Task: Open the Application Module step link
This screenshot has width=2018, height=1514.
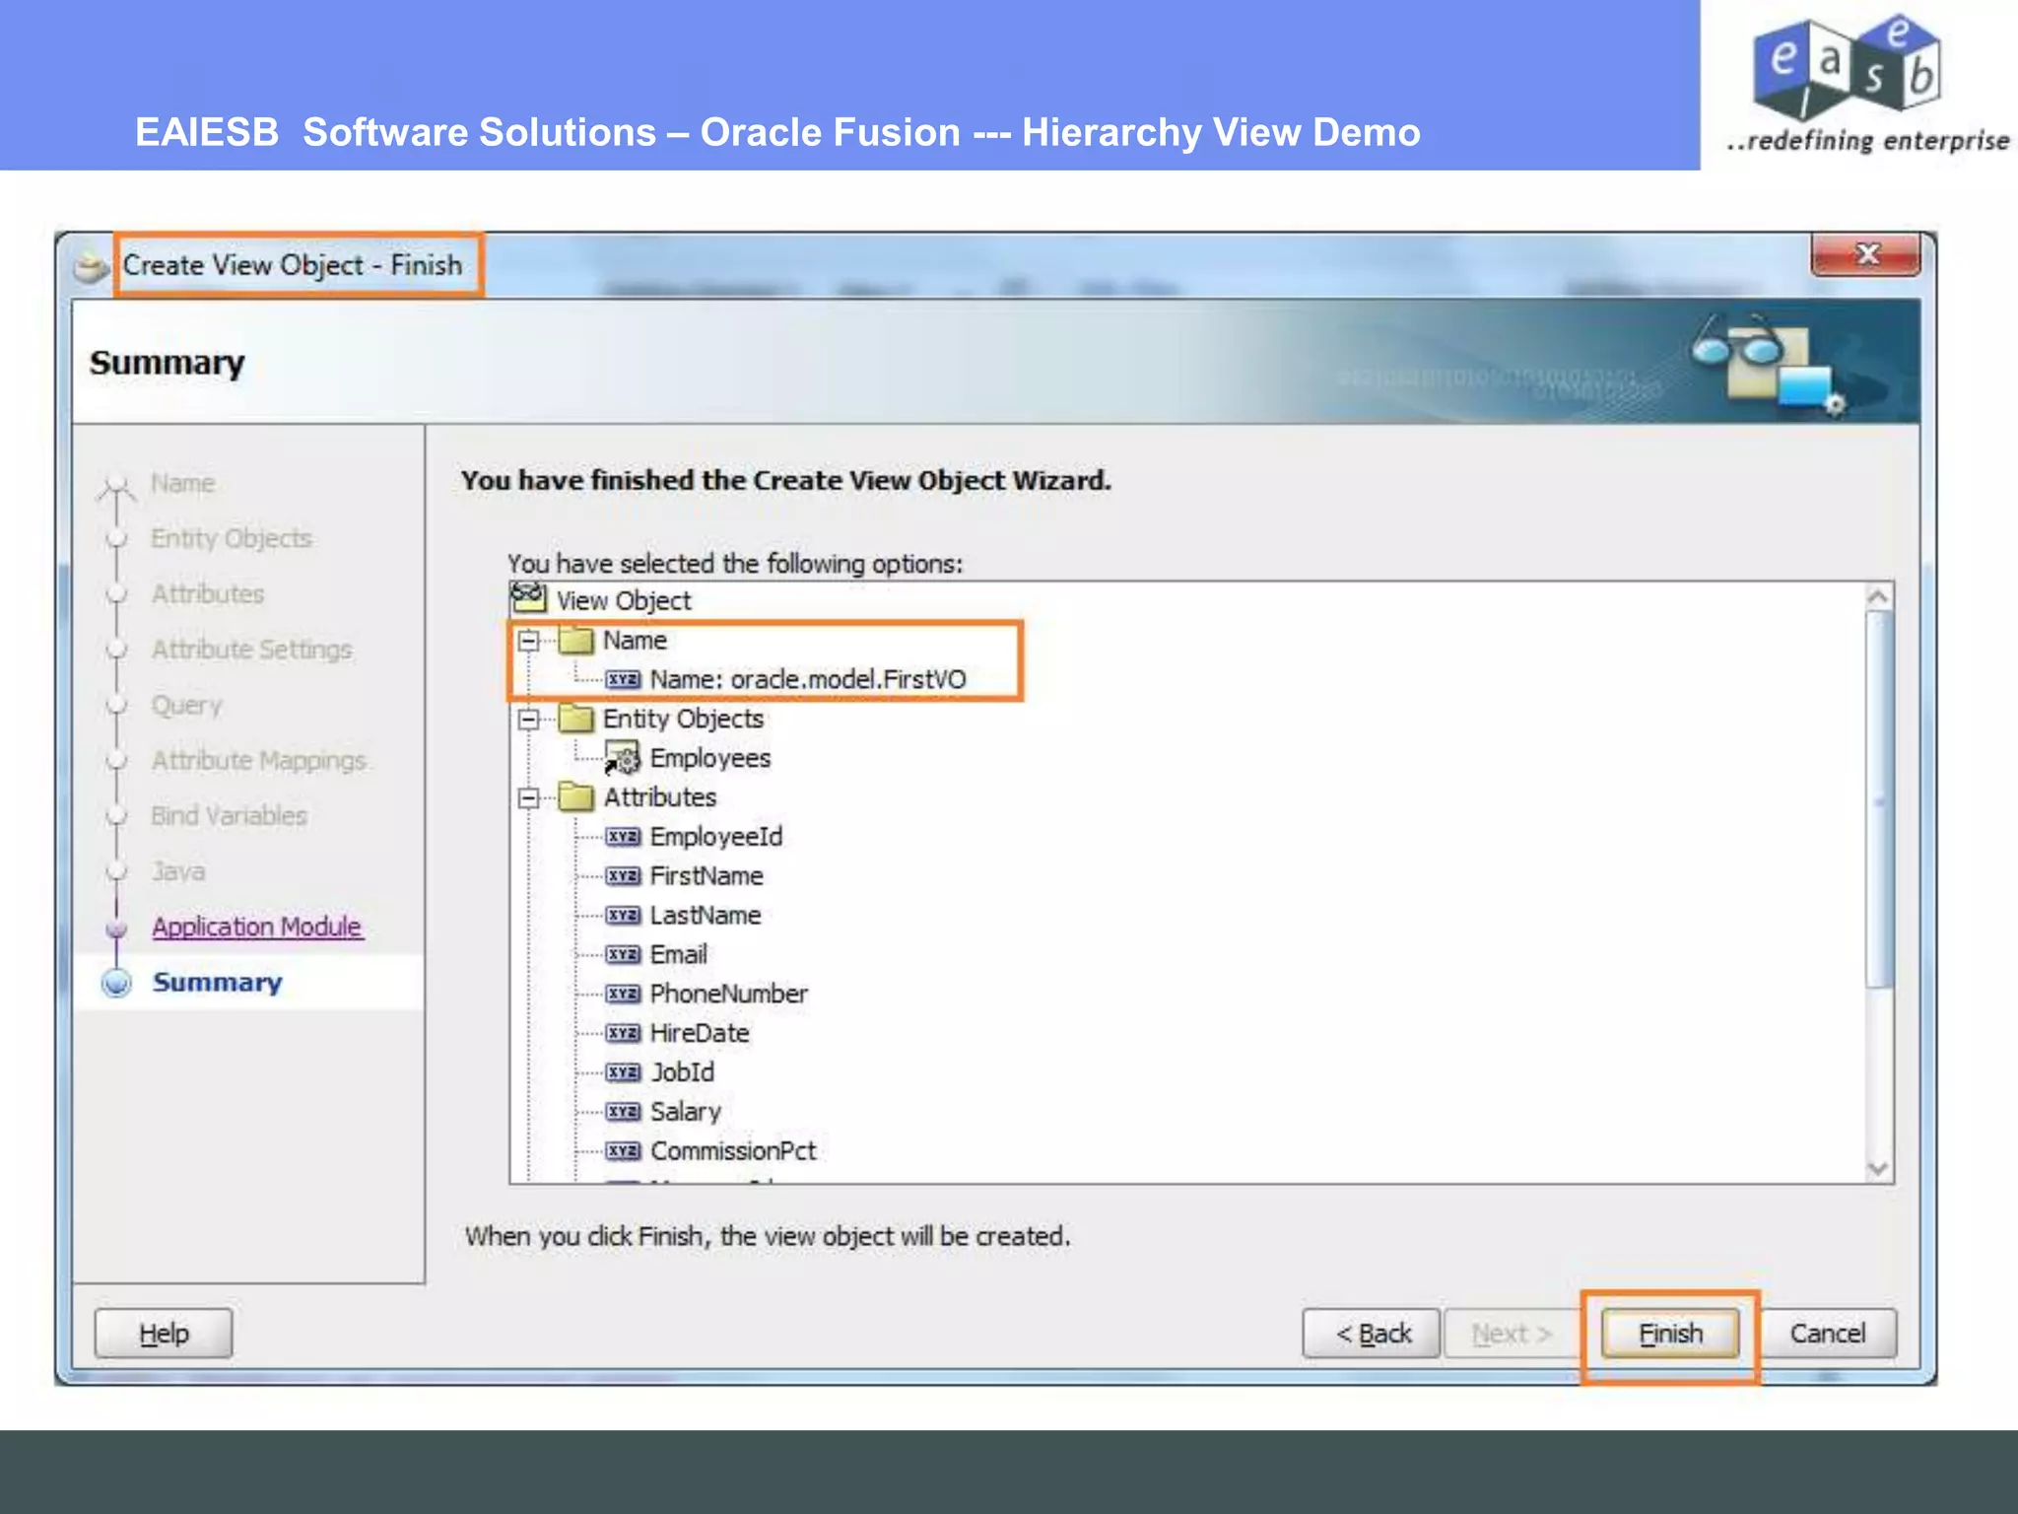Action: (257, 927)
